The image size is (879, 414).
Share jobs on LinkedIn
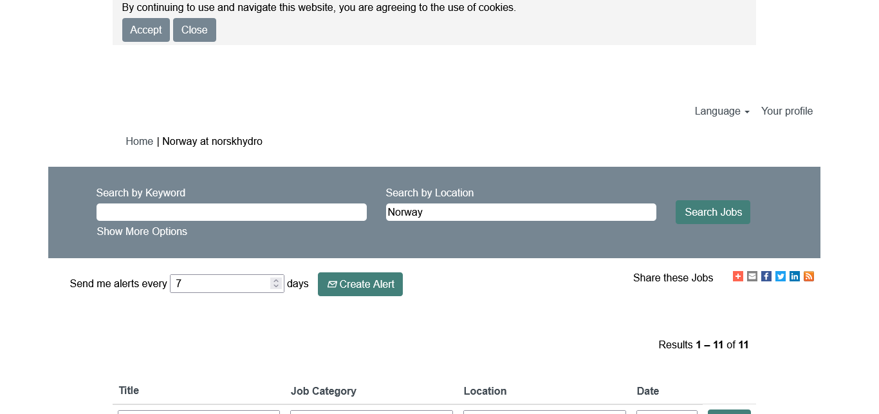(x=795, y=276)
